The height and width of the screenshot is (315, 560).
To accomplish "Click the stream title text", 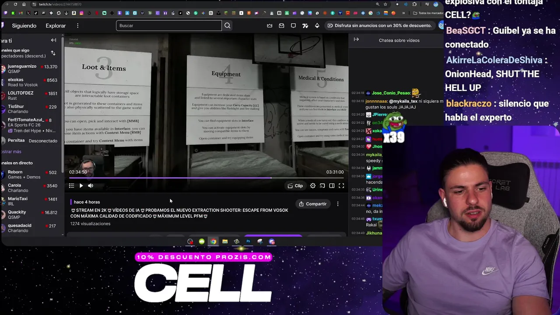I will 179,213.
